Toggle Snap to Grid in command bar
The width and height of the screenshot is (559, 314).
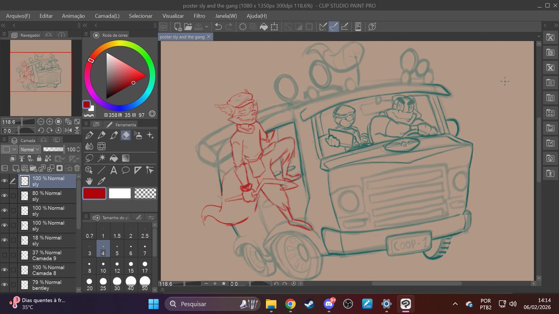[x=345, y=27]
